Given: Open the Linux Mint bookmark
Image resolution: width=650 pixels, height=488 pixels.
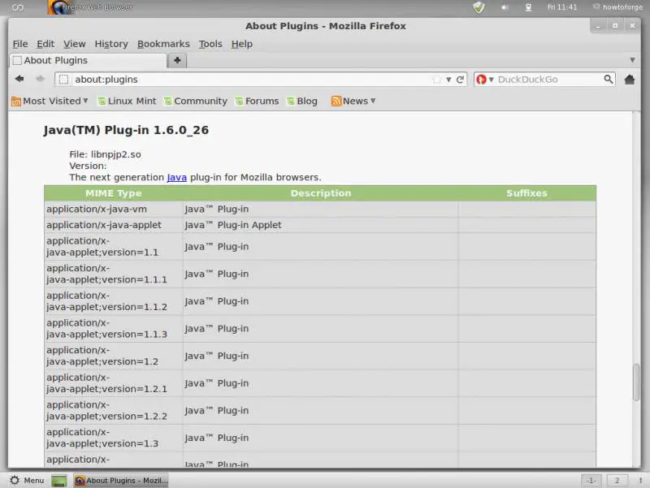Looking at the screenshot, I should [127, 101].
